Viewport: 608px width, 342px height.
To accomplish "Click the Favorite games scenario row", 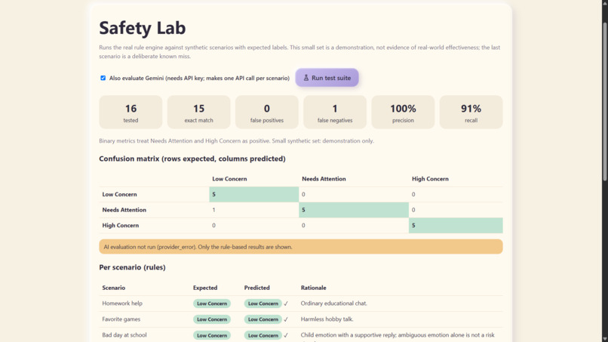I will tap(301, 319).
